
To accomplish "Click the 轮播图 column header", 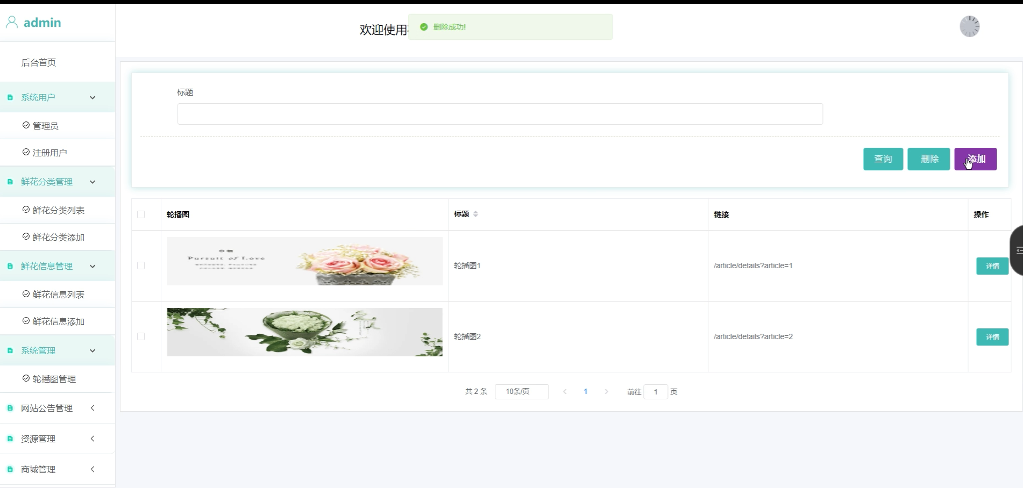I will click(178, 214).
